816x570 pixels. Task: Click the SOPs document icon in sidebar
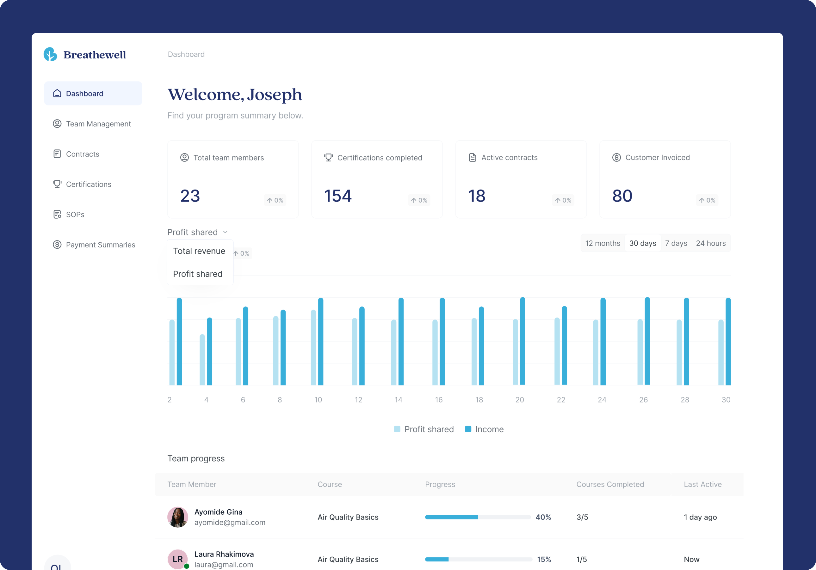pos(57,214)
